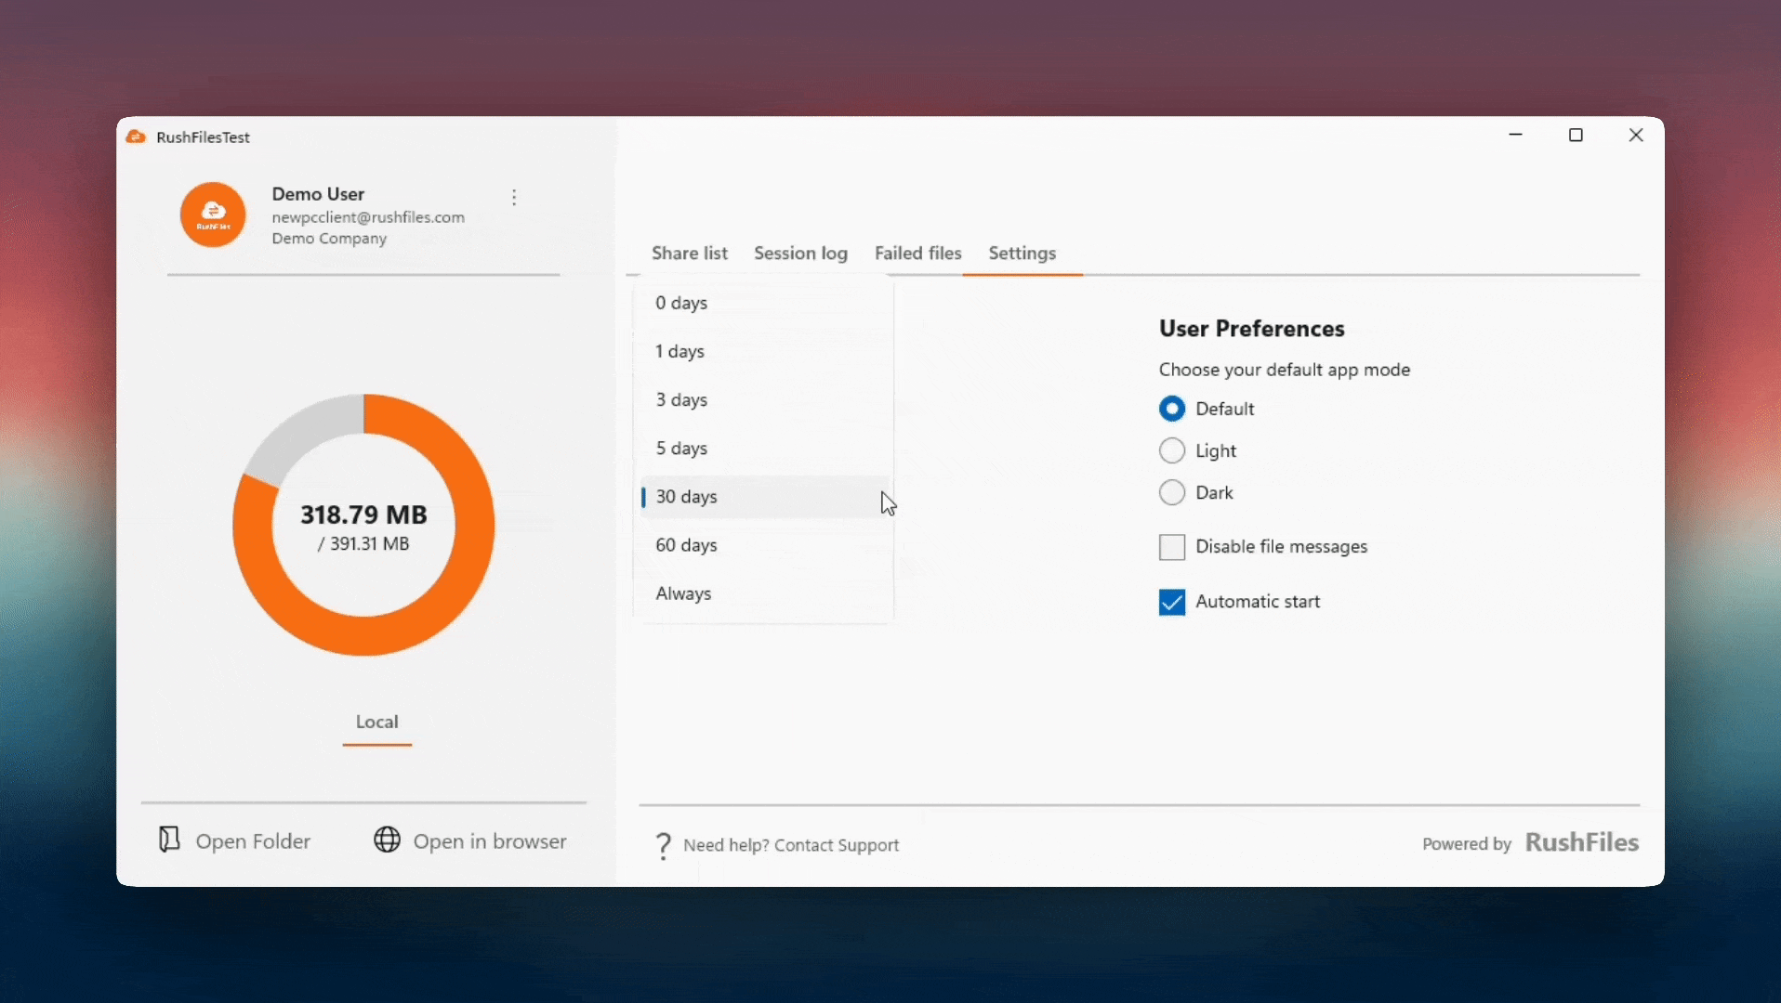Choose 60 days from the dropdown list

click(x=763, y=545)
